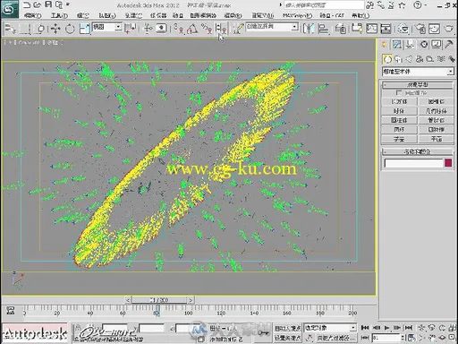Click the Save File quick access icon

pos(48,4)
